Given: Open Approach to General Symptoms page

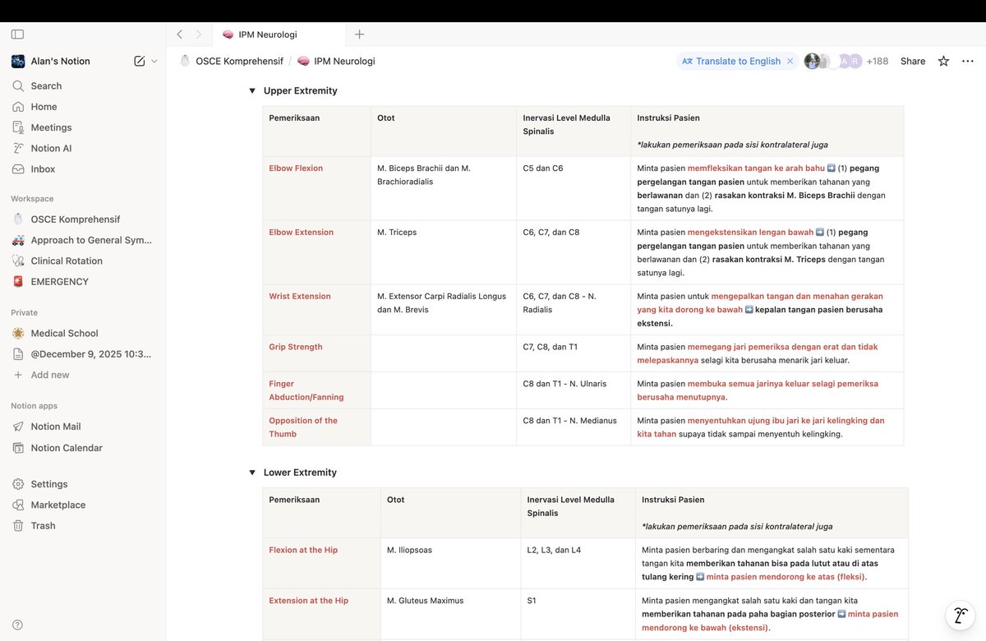Looking at the screenshot, I should [x=83, y=240].
